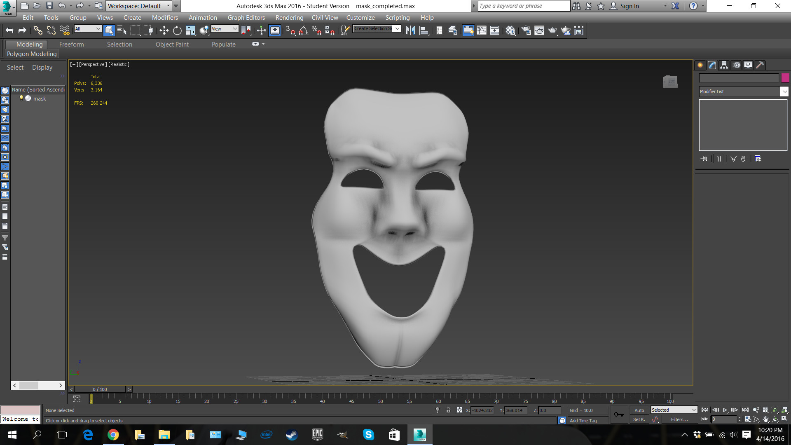This screenshot has width=791, height=445.
Task: Expand the Modifier List dropdown
Action: coord(784,91)
